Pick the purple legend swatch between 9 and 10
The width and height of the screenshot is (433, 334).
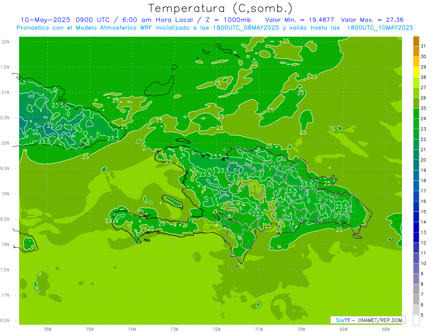click(416, 268)
